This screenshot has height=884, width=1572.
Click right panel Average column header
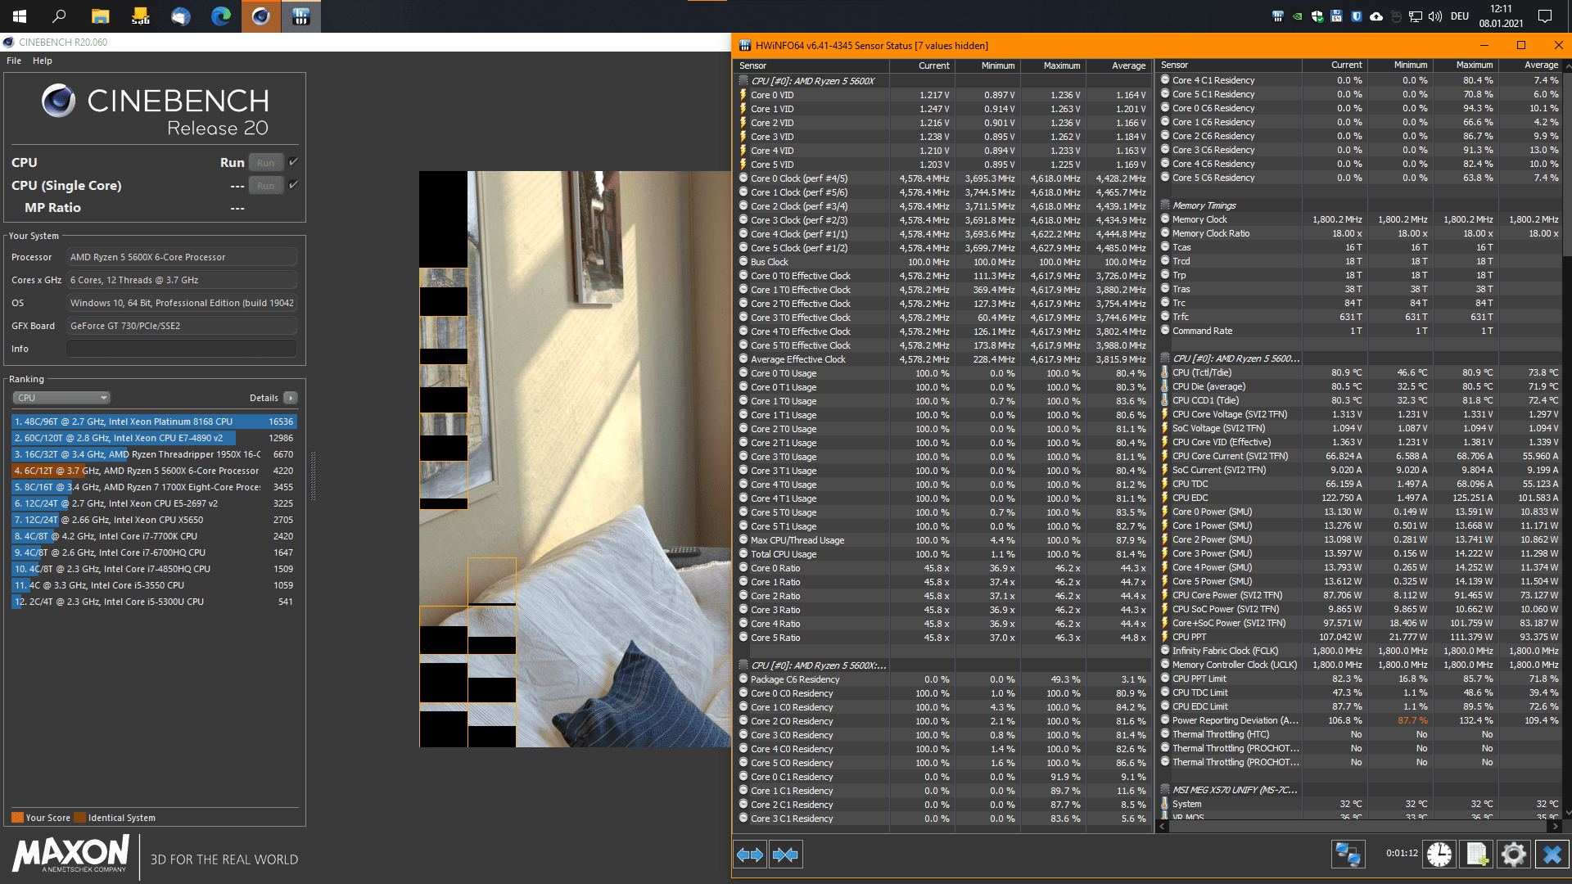click(x=1530, y=65)
